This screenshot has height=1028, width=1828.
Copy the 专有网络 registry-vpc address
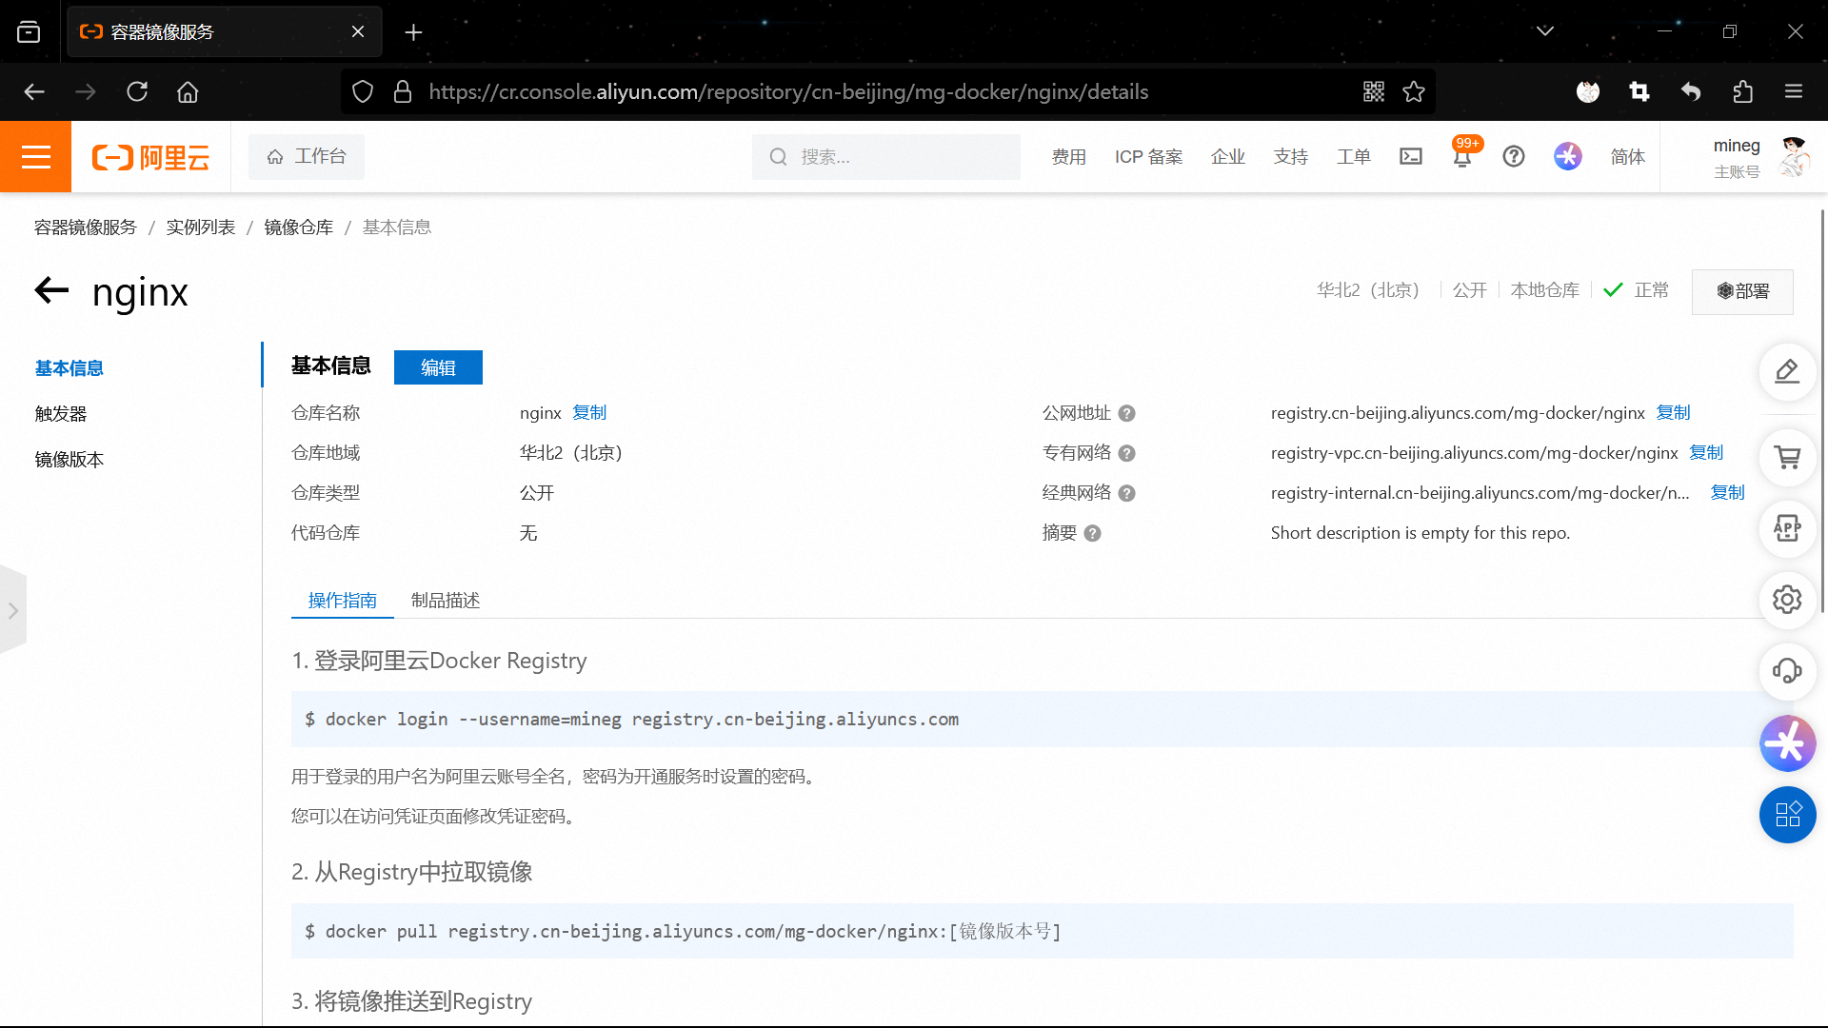1706,453
